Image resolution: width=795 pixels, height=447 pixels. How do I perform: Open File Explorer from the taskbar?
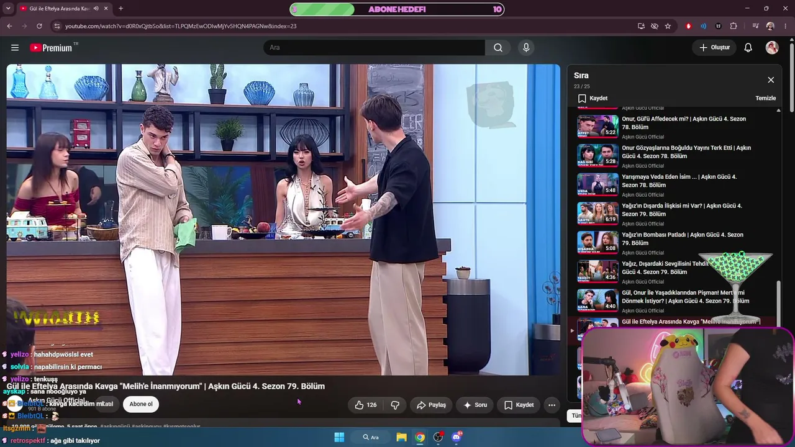pyautogui.click(x=401, y=437)
